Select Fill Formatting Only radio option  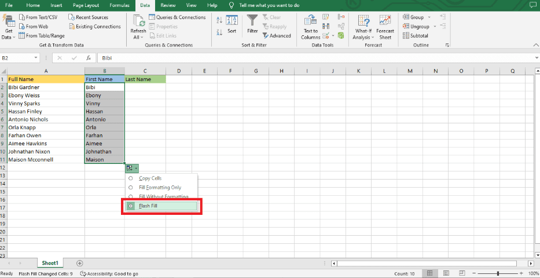[x=131, y=188]
